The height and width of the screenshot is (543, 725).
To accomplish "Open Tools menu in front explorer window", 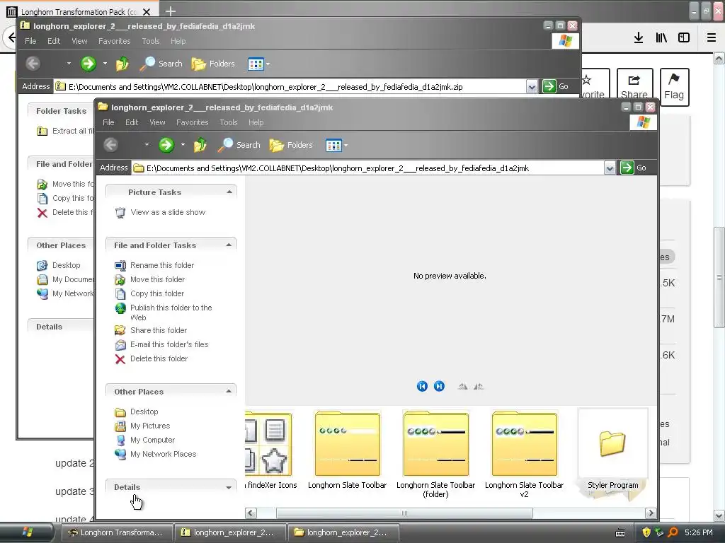I will (x=229, y=122).
